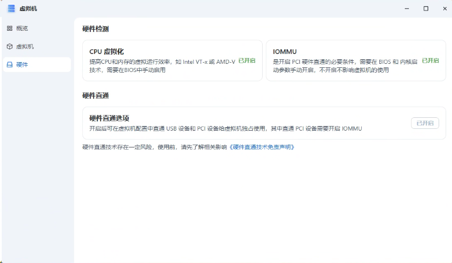Click the IOMMU description mentioning BIOS 和 内核启动参数
452x263 pixels.
pyautogui.click(x=345, y=66)
